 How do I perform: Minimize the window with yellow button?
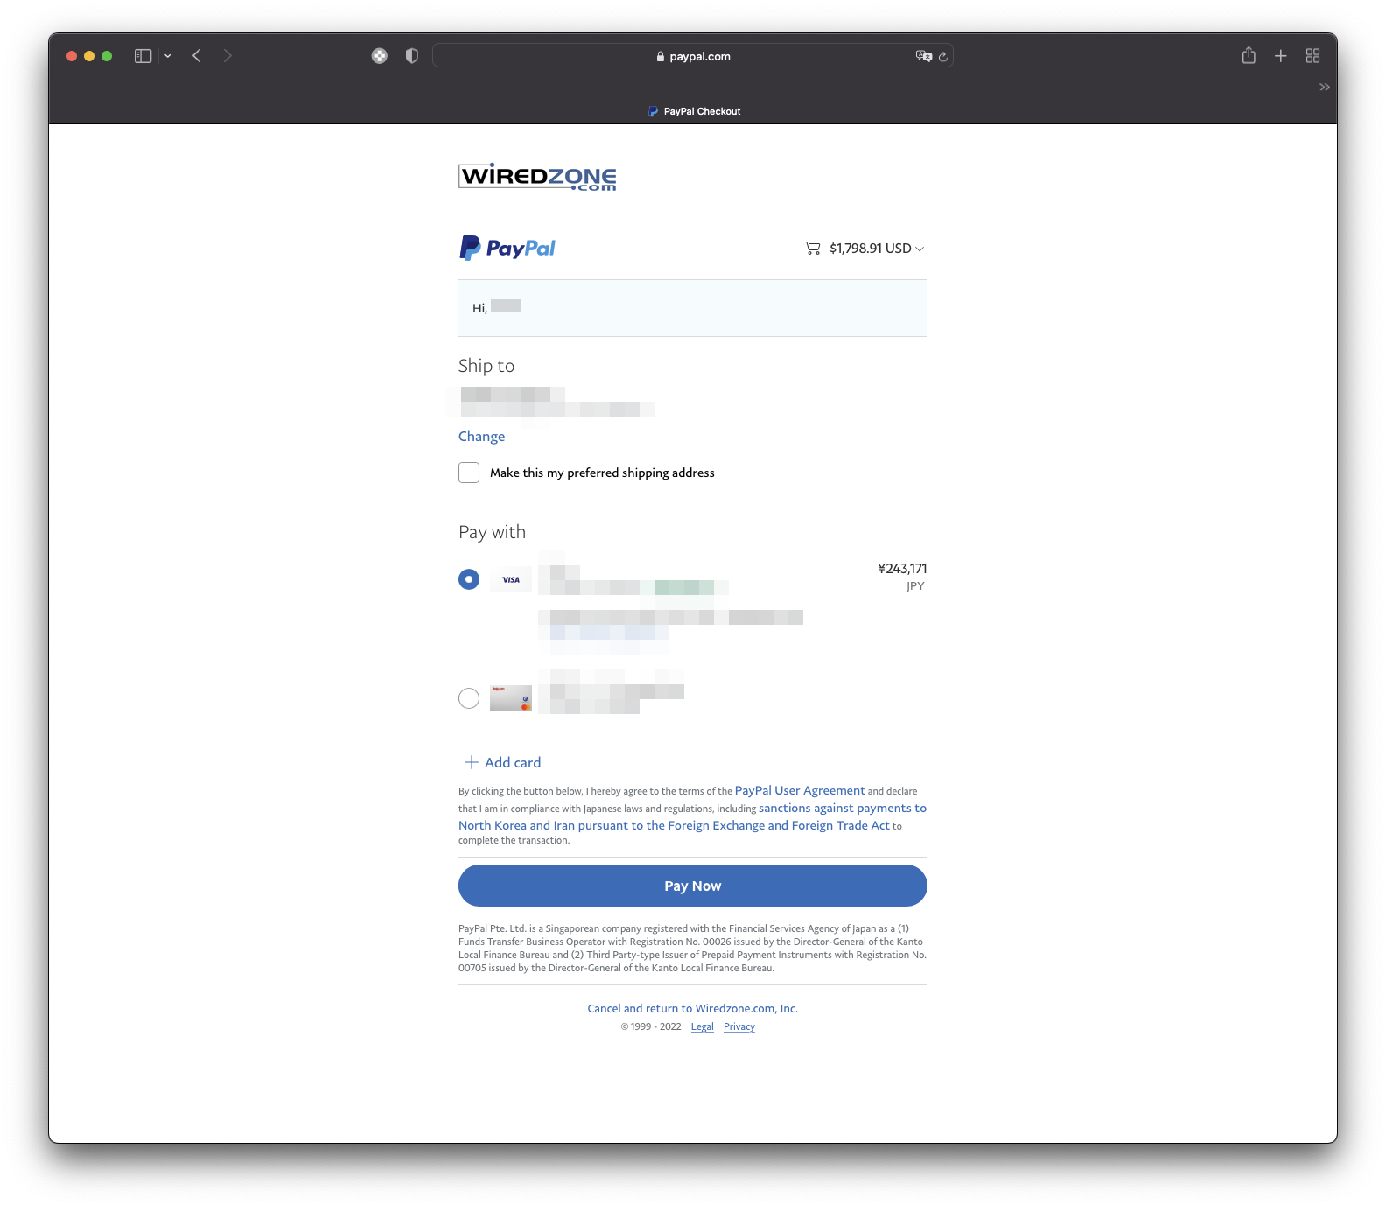click(x=89, y=56)
